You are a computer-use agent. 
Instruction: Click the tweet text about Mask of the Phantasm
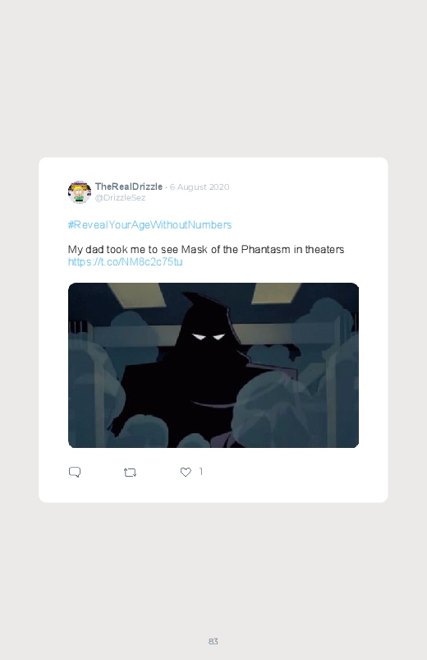pyautogui.click(x=206, y=250)
